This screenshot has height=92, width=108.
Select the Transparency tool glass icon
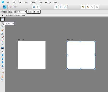click(x=2, y=44)
